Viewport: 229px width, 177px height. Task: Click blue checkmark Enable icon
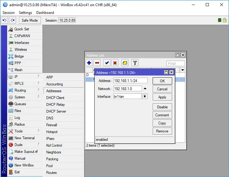click(x=107, y=63)
